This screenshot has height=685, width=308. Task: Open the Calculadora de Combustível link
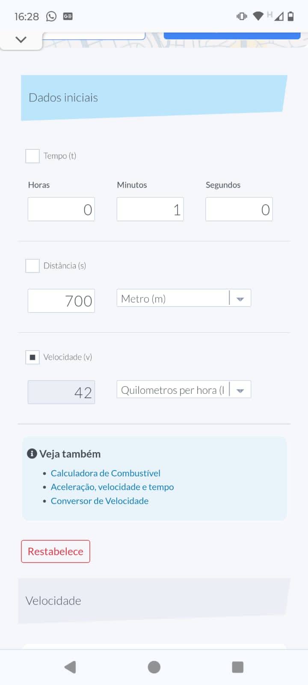(105, 473)
